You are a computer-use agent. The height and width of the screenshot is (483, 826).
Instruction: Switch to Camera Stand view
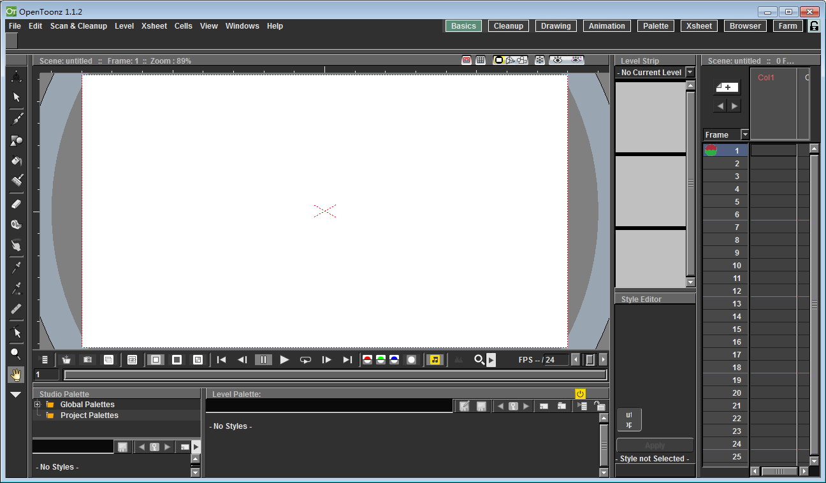tap(499, 60)
